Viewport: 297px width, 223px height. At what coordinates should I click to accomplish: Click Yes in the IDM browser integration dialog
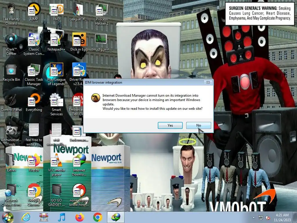[x=170, y=125]
